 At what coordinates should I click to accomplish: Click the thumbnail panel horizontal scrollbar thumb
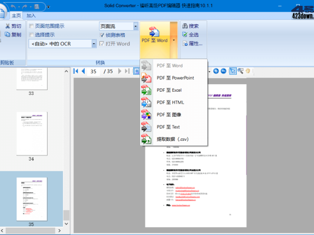click(31, 231)
